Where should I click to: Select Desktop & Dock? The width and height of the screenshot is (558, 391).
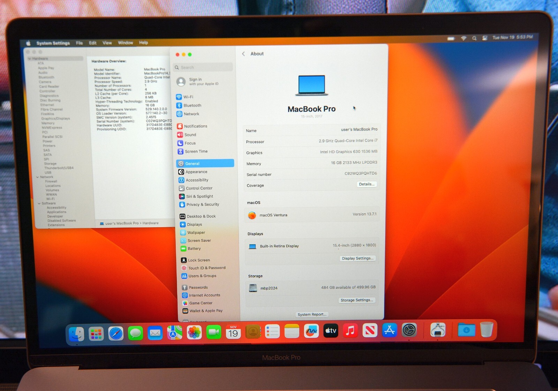(x=198, y=216)
